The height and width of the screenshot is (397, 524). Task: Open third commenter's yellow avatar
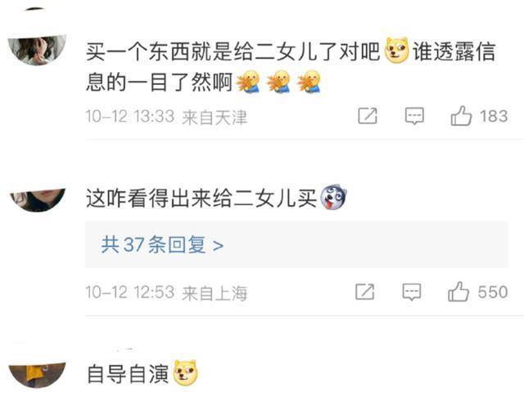pos(37,375)
